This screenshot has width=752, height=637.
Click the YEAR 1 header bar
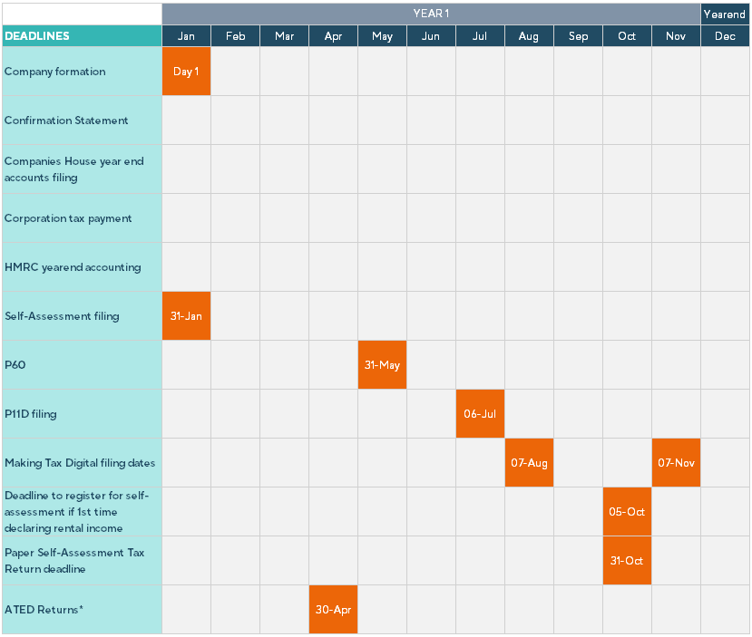431,14
